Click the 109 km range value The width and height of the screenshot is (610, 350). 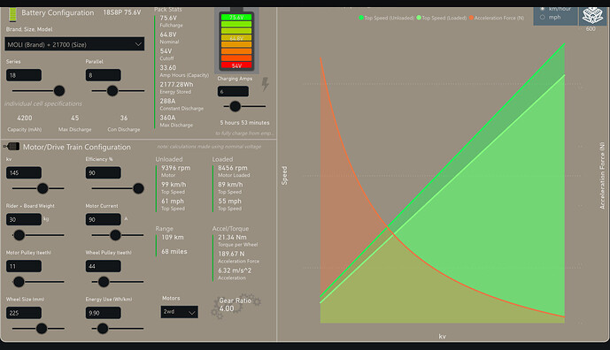click(x=173, y=237)
